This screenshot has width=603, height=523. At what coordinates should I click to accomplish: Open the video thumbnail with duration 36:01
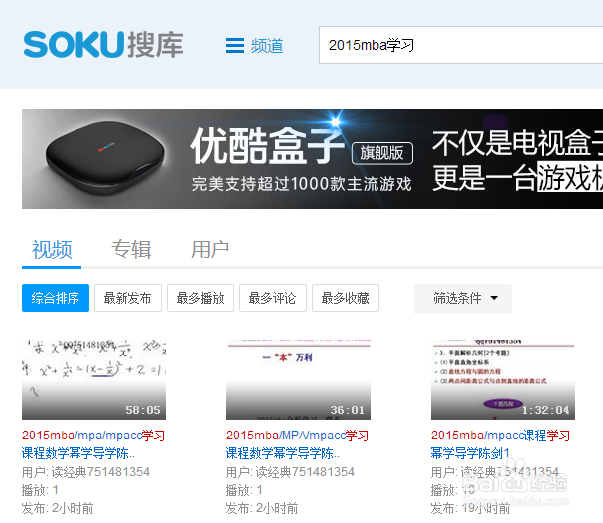298,380
